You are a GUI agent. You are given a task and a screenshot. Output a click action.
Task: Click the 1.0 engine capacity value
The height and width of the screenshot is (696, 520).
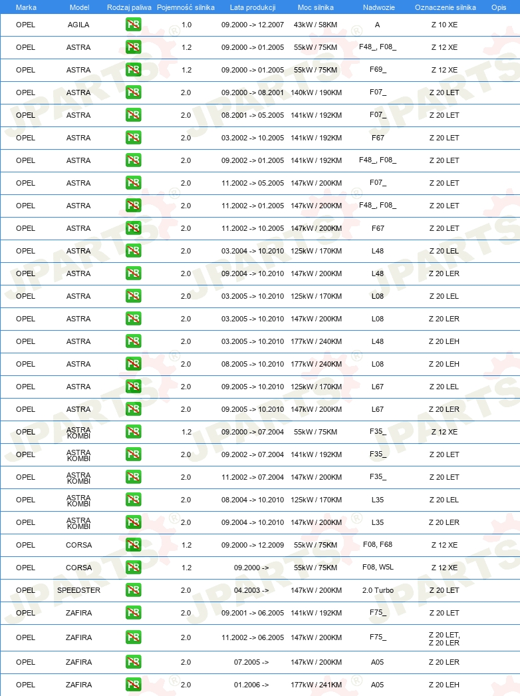pos(186,25)
